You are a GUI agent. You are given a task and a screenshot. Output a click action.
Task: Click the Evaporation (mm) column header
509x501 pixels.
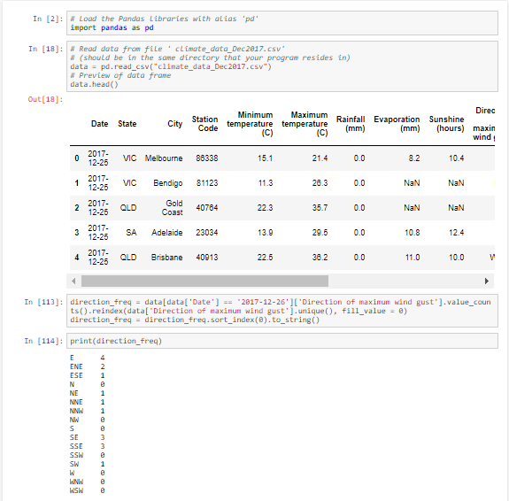click(397, 124)
